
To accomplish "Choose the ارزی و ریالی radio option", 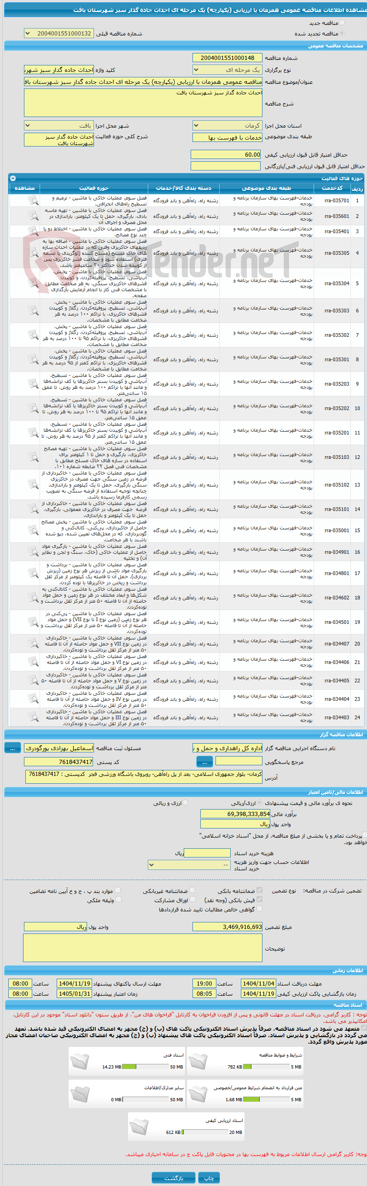I will coord(186,803).
